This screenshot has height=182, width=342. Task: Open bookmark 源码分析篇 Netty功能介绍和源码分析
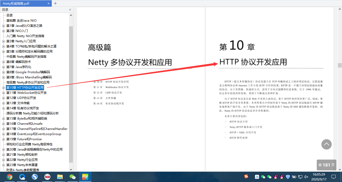coord(32,113)
